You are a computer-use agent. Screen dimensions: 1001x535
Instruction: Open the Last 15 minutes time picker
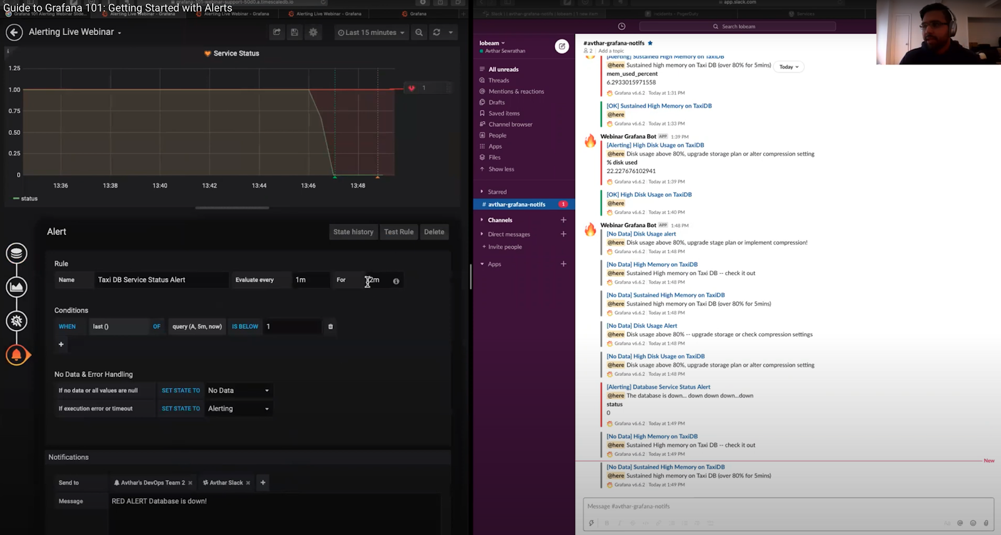371,32
